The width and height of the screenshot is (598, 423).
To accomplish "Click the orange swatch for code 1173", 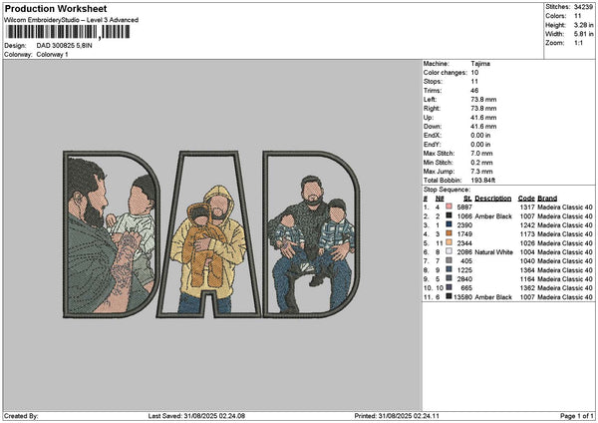I will click(x=450, y=233).
